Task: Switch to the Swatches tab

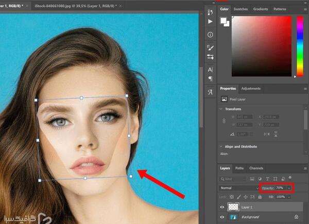Action: pyautogui.click(x=241, y=9)
